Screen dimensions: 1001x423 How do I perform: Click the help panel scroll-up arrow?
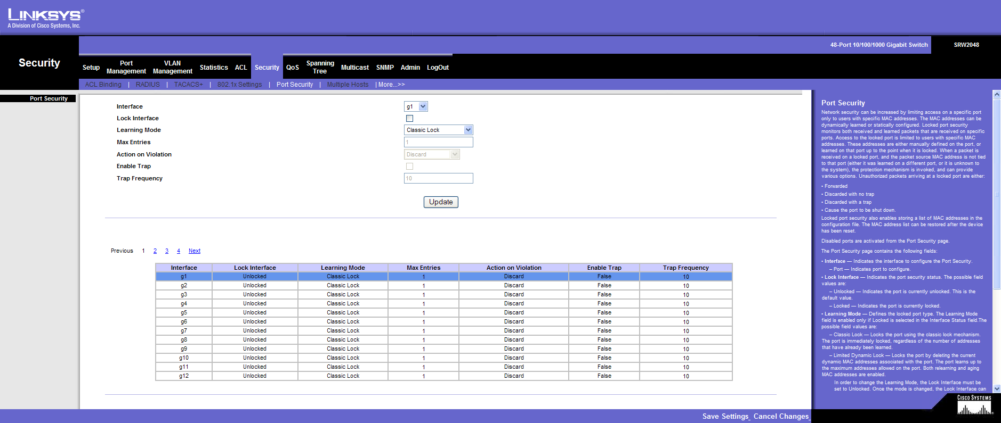[x=996, y=94]
